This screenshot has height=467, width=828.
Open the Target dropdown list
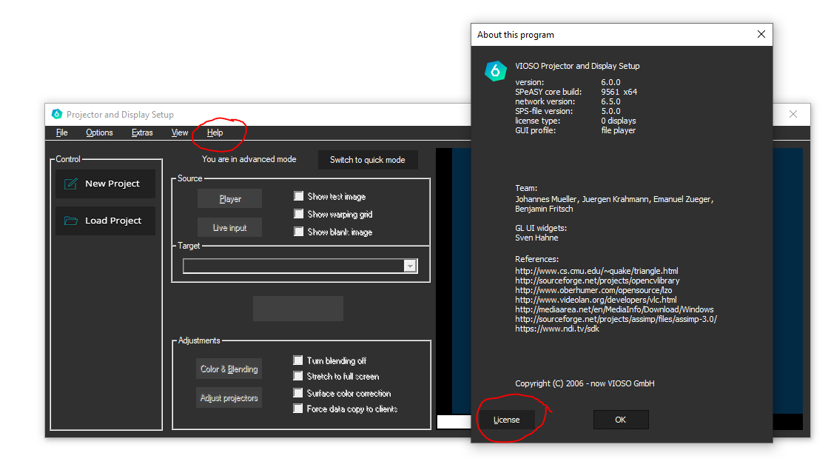coord(410,265)
